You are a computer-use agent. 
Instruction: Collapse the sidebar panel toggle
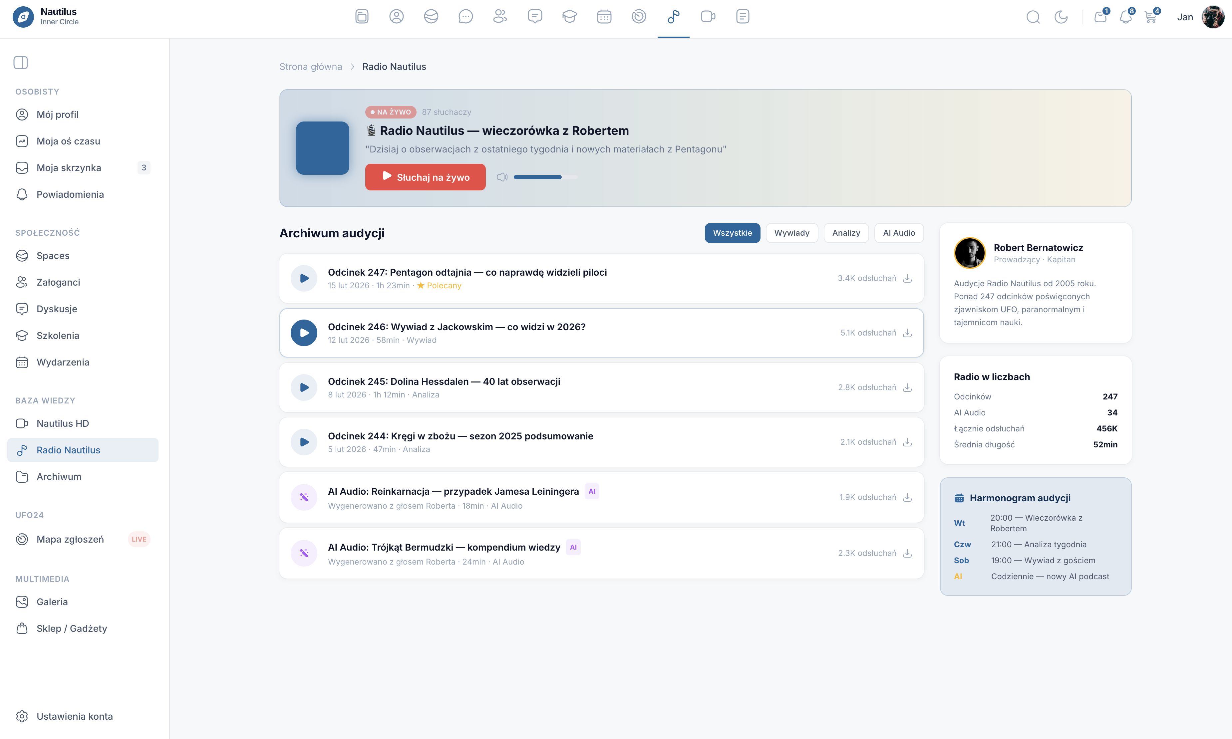(x=20, y=62)
